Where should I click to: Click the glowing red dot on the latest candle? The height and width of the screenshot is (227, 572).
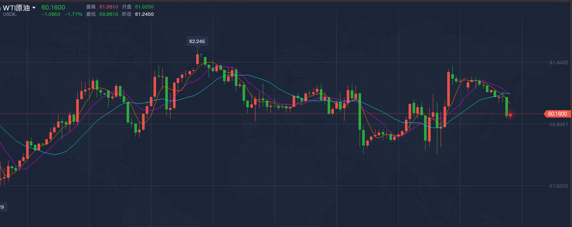click(510, 115)
